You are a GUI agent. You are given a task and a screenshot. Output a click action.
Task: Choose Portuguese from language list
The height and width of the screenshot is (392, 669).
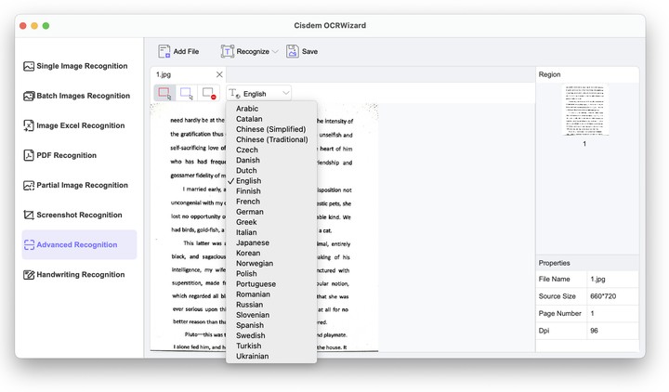271,283
